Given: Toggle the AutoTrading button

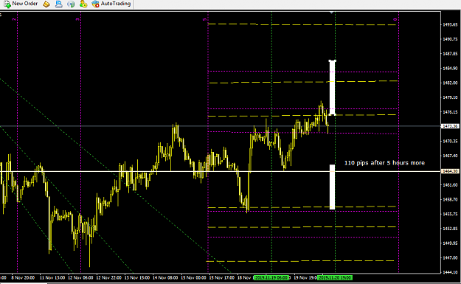Looking at the screenshot, I should click(x=111, y=4).
